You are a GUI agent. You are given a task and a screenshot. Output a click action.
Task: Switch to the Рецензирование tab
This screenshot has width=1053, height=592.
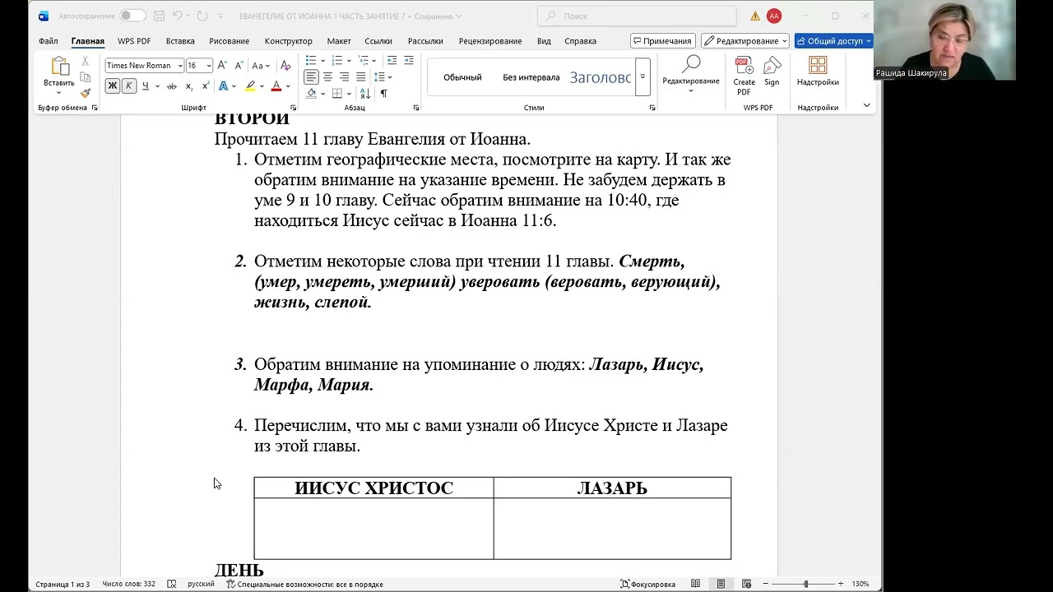[x=490, y=41]
